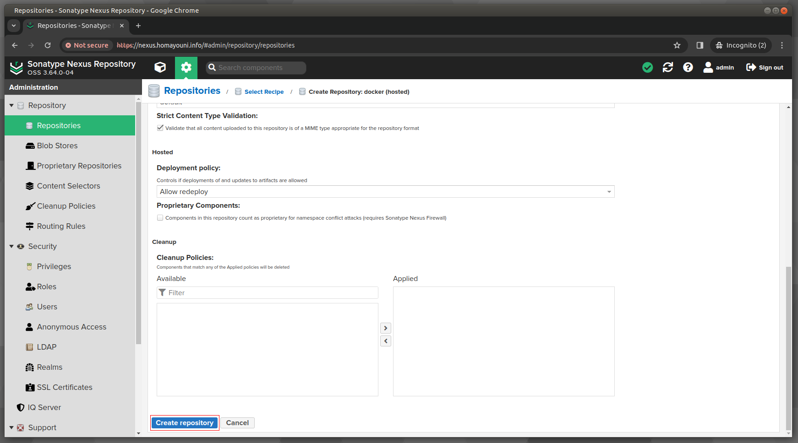Open Proprietary Repositories in the sidebar

pyautogui.click(x=70, y=166)
